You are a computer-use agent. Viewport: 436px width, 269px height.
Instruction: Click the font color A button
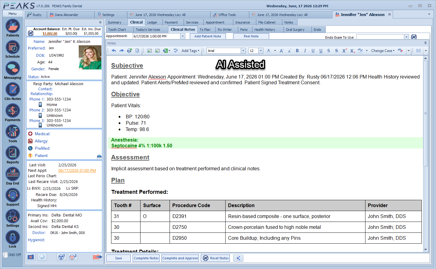pos(269,51)
